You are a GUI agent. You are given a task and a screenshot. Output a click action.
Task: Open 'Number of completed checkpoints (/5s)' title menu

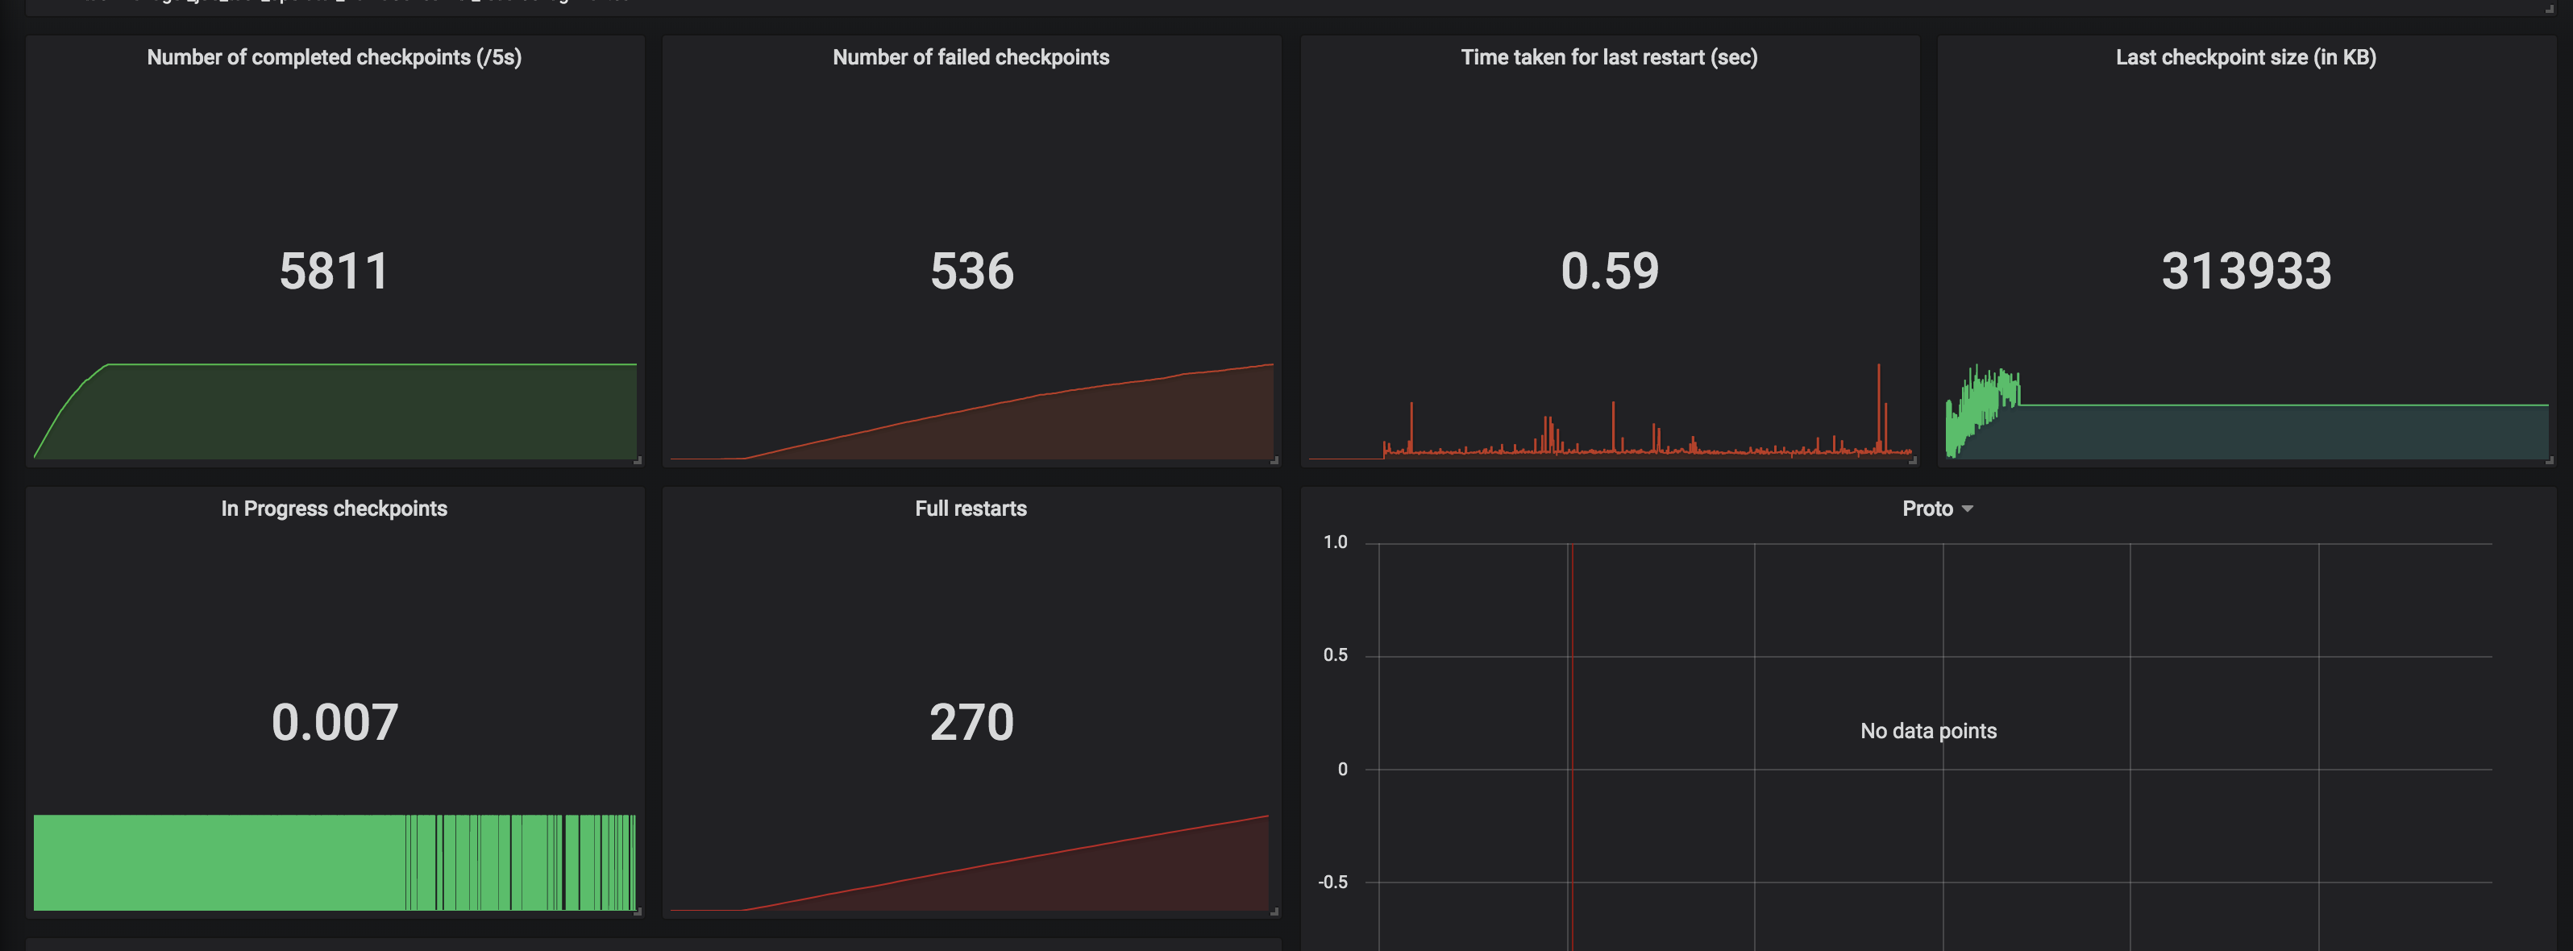click(x=334, y=58)
